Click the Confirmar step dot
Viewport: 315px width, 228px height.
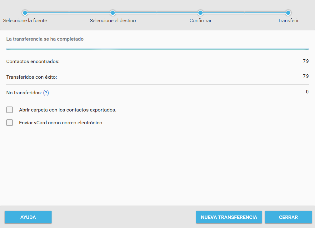click(200, 13)
